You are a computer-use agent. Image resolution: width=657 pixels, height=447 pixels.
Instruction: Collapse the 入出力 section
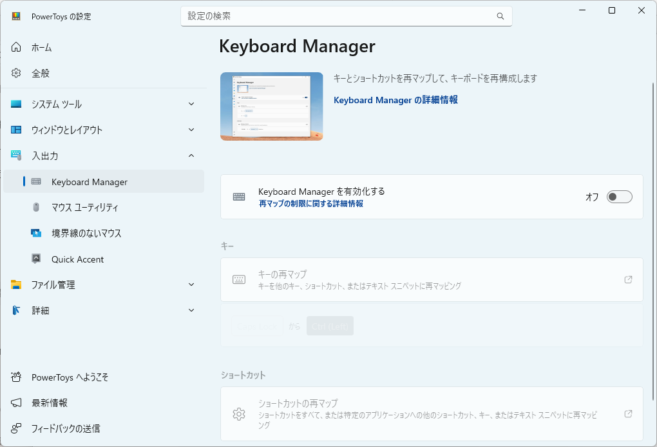[x=191, y=155]
